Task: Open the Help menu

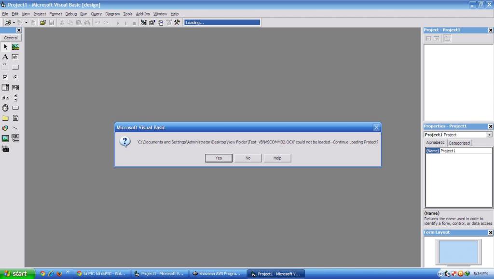Action: click(175, 14)
